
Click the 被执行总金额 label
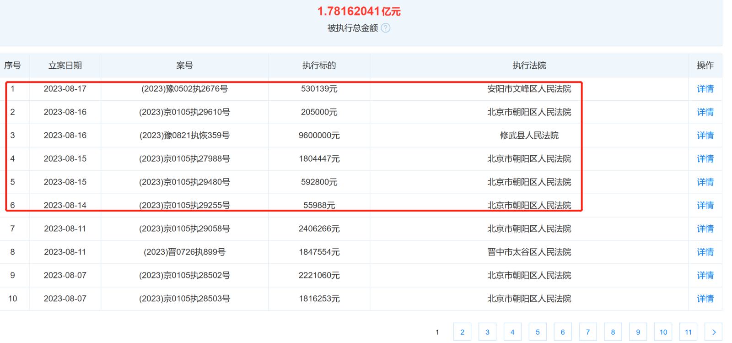point(353,28)
